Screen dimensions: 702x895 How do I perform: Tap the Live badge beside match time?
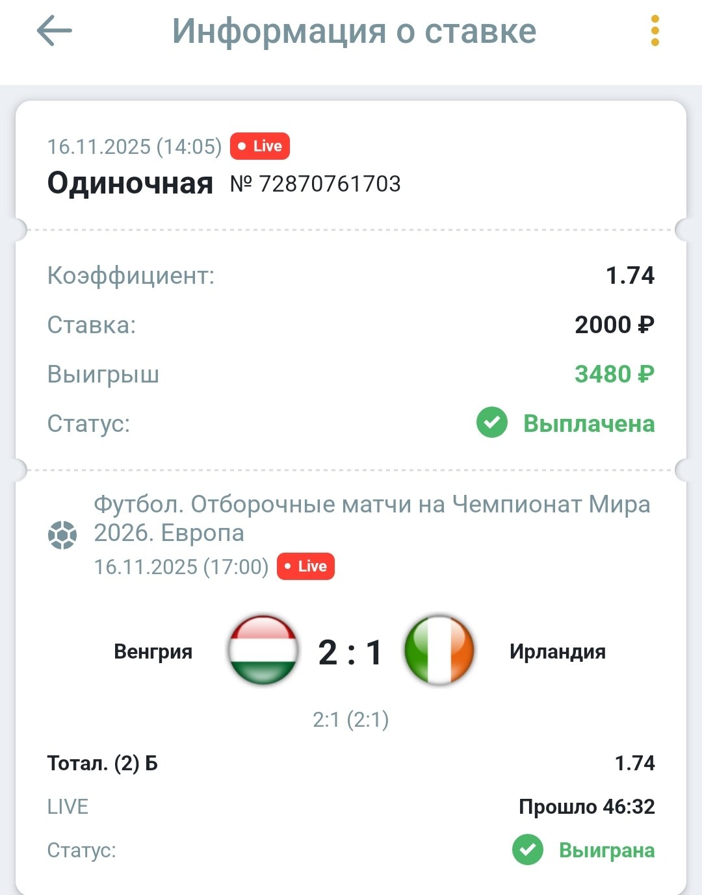coord(305,566)
